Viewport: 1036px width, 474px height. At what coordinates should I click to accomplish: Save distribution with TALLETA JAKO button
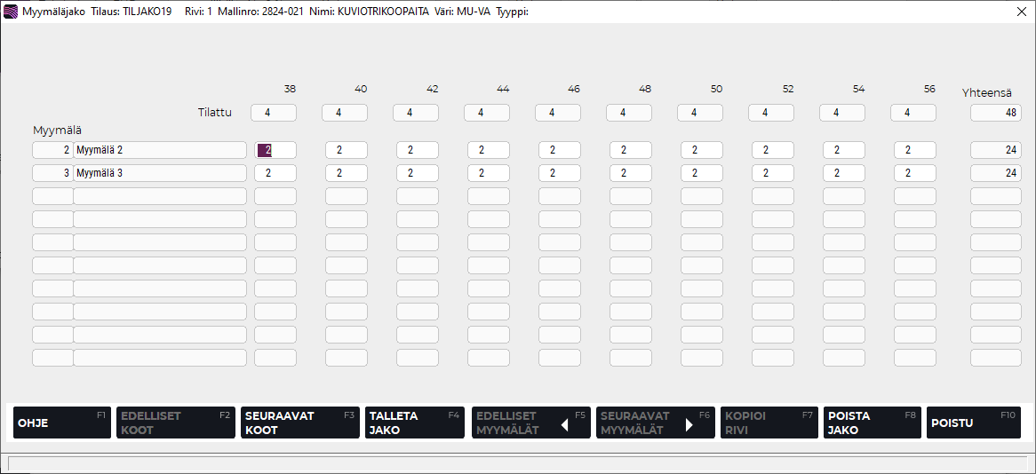click(414, 423)
